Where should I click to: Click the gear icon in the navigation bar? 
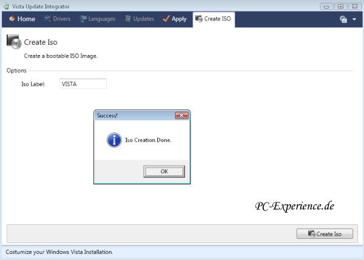(343, 19)
